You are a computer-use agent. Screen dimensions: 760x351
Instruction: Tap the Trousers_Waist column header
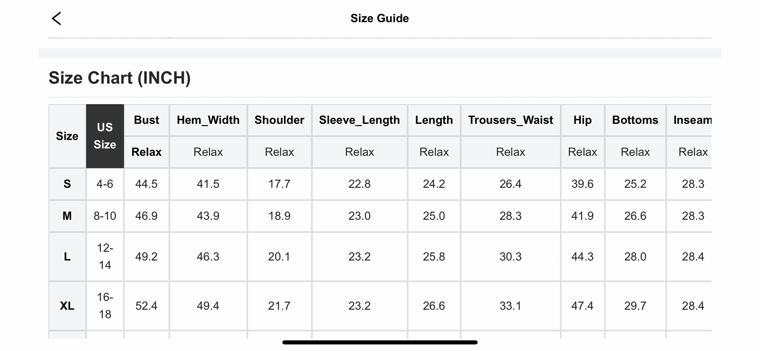coord(510,120)
